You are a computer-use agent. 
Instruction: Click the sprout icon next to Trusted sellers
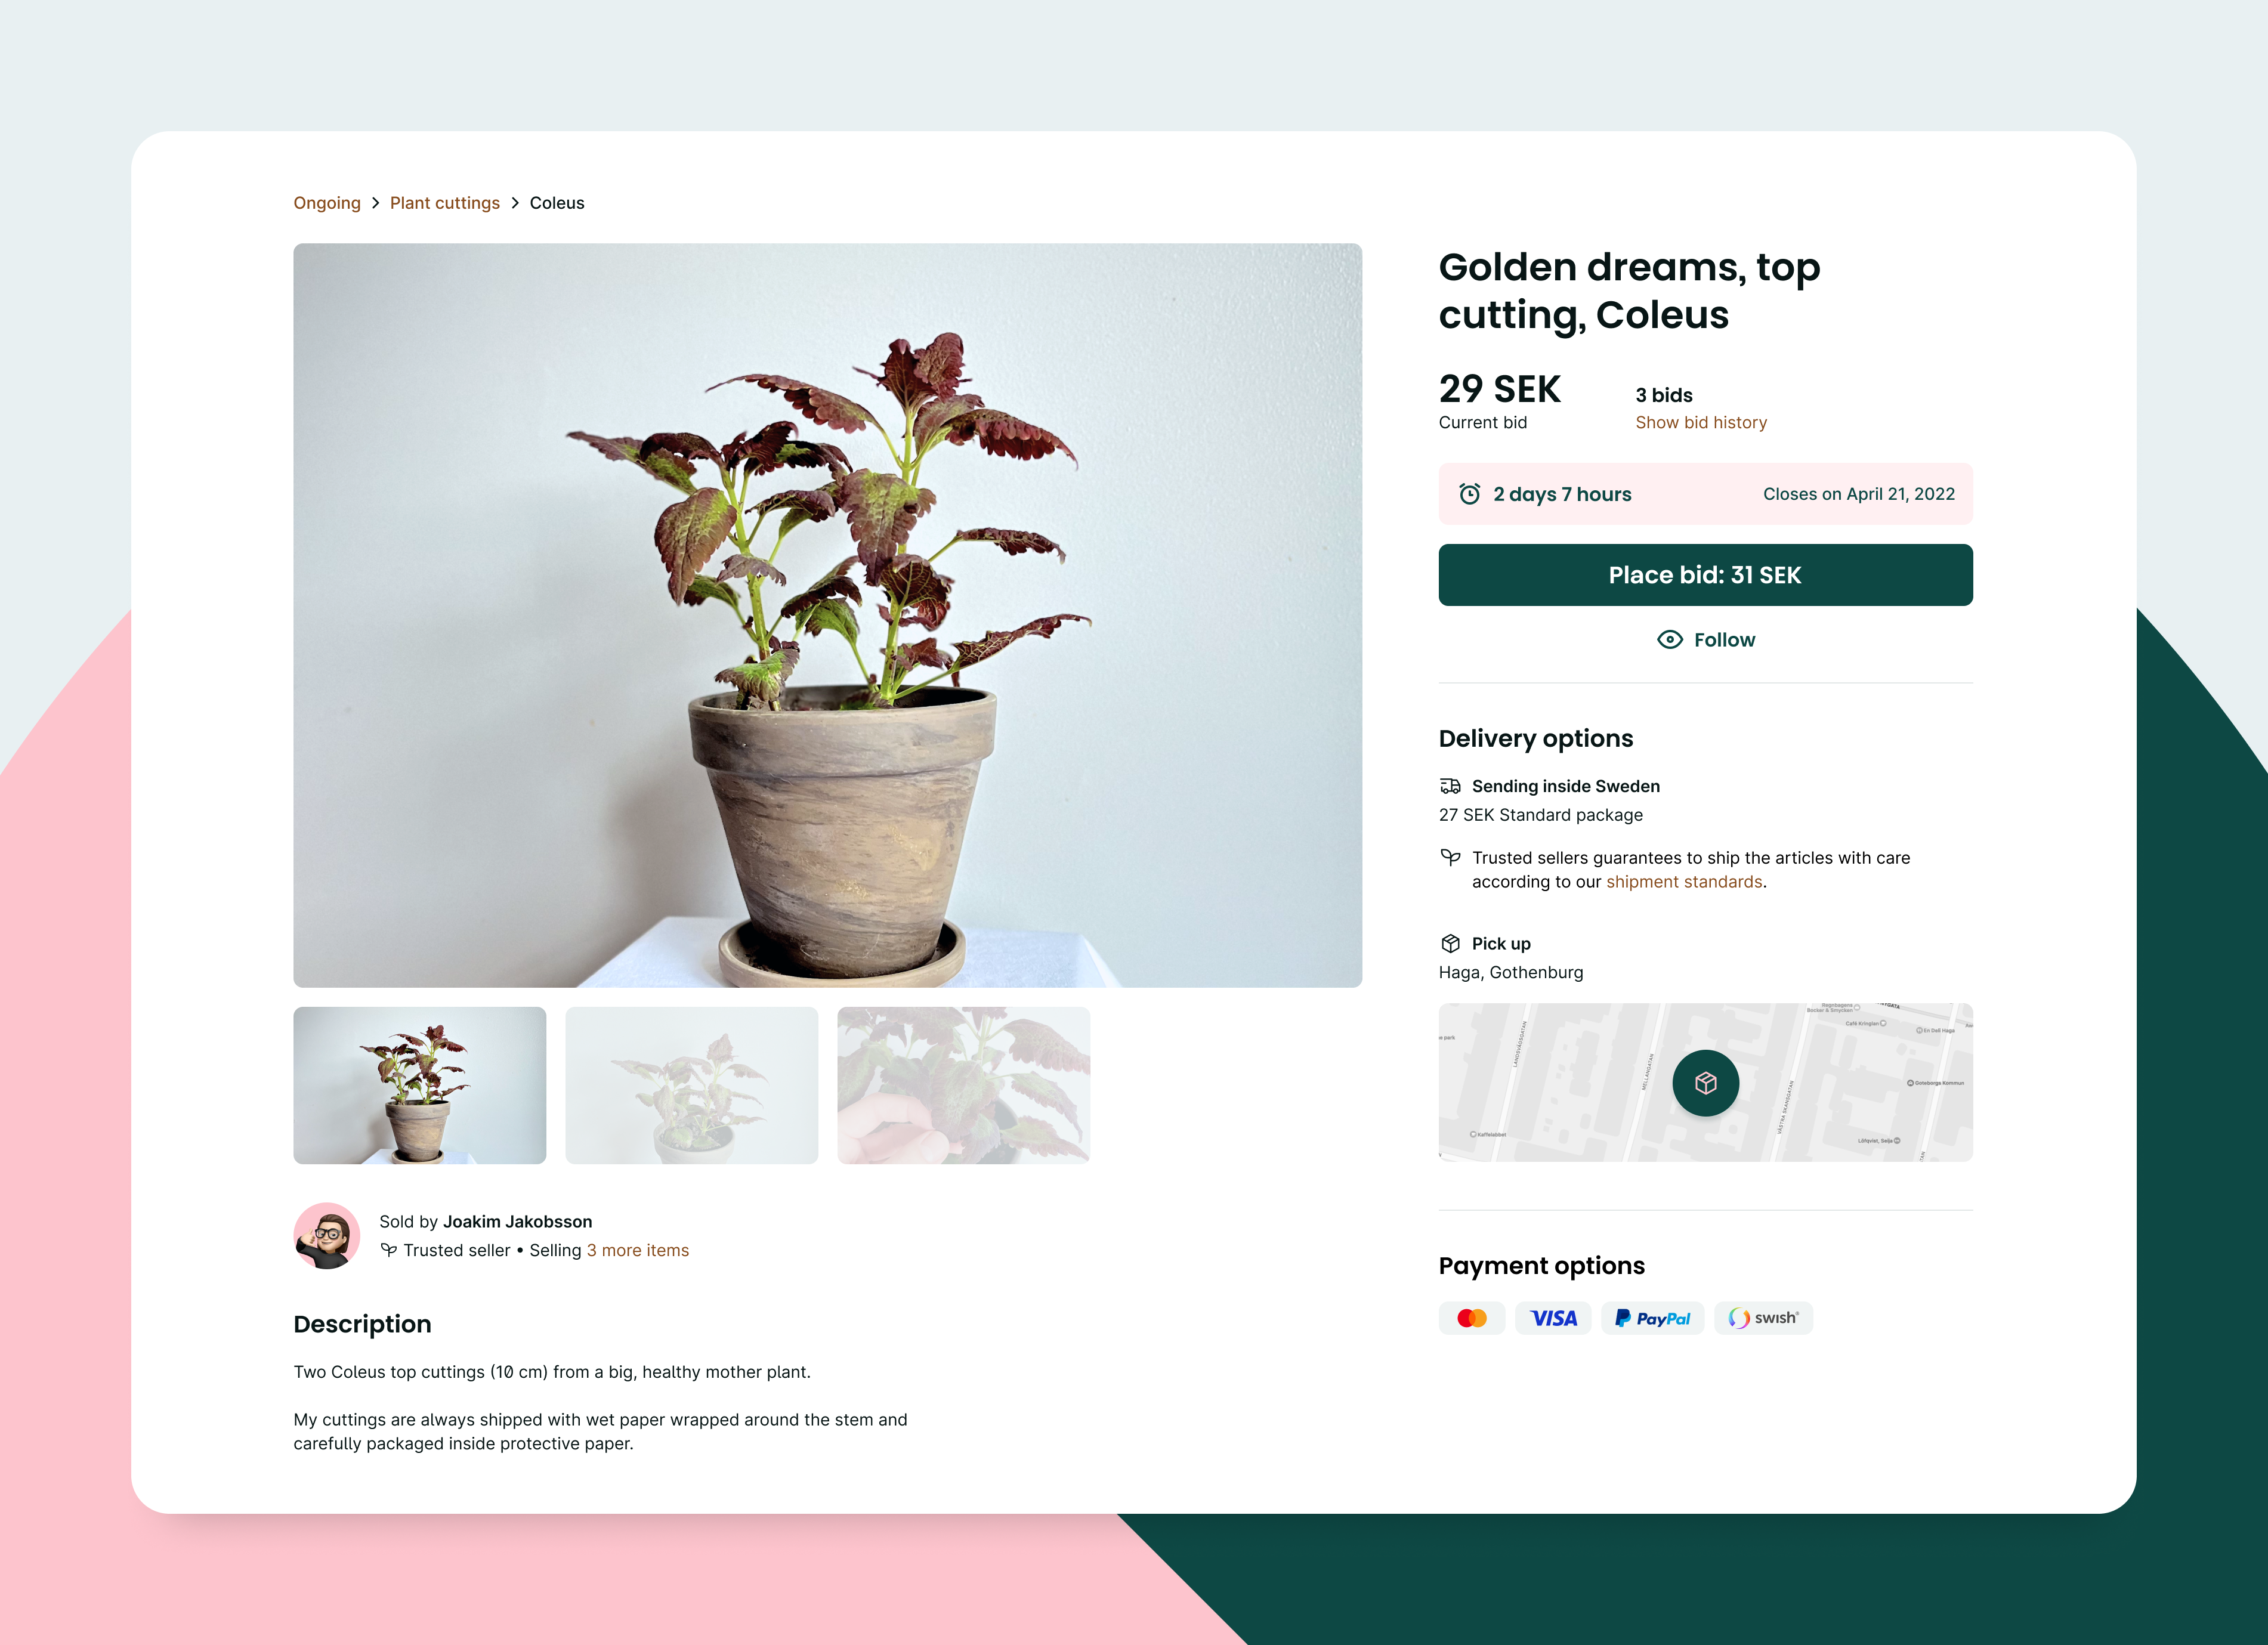1450,857
